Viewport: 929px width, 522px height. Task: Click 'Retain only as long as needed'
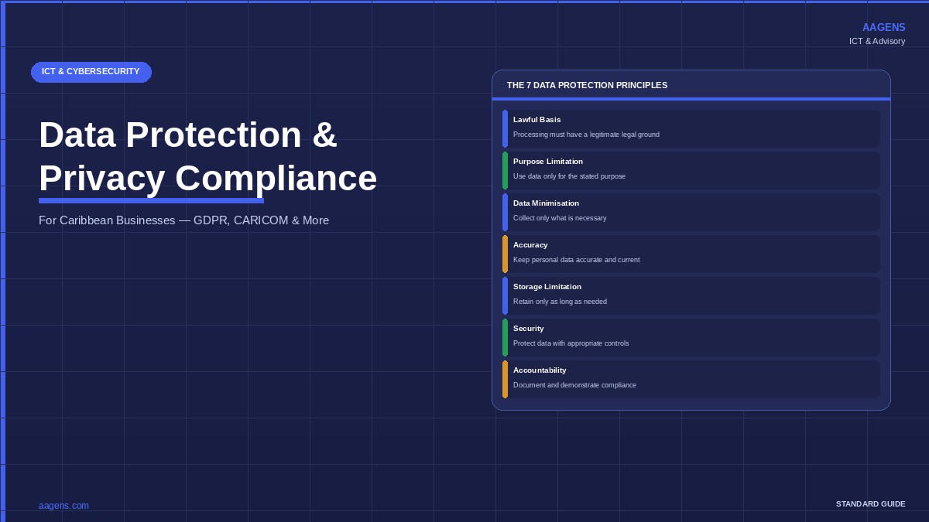pos(560,302)
